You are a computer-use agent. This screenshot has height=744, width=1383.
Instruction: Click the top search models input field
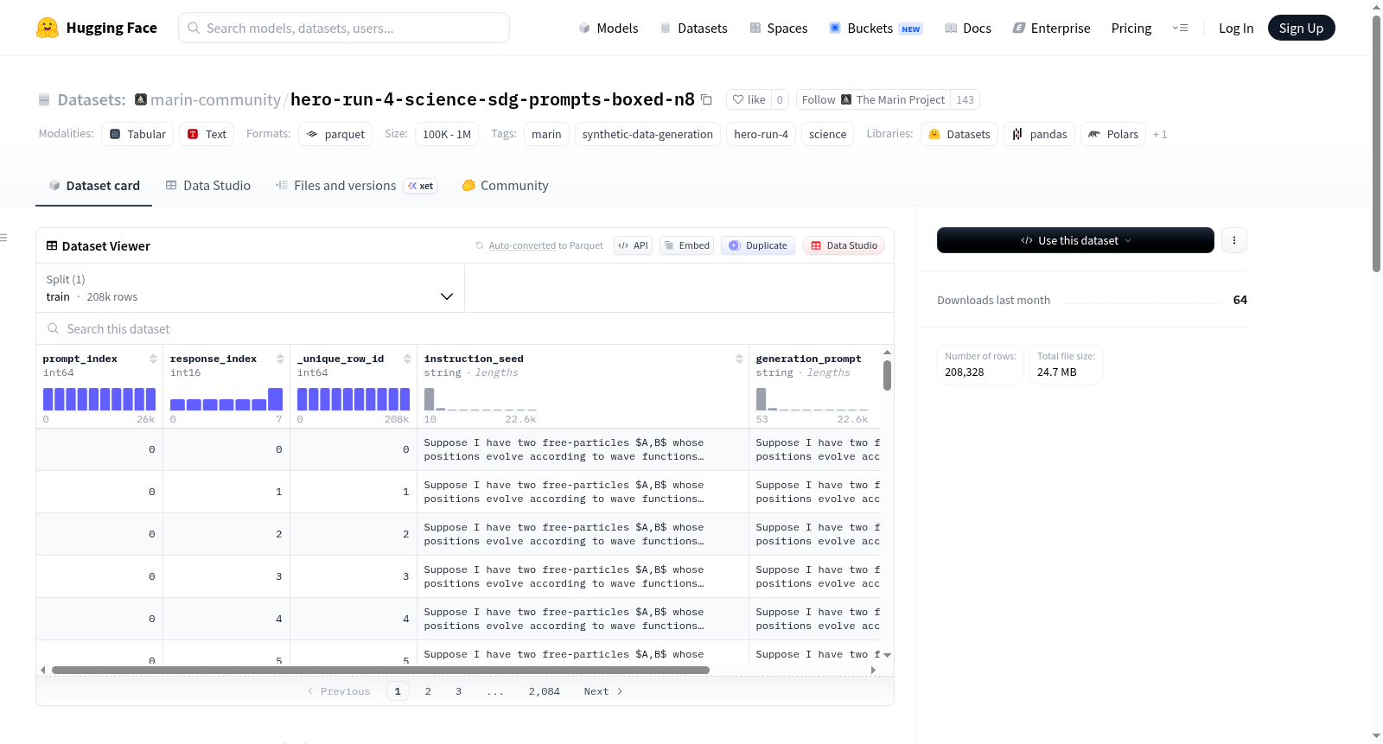344,28
